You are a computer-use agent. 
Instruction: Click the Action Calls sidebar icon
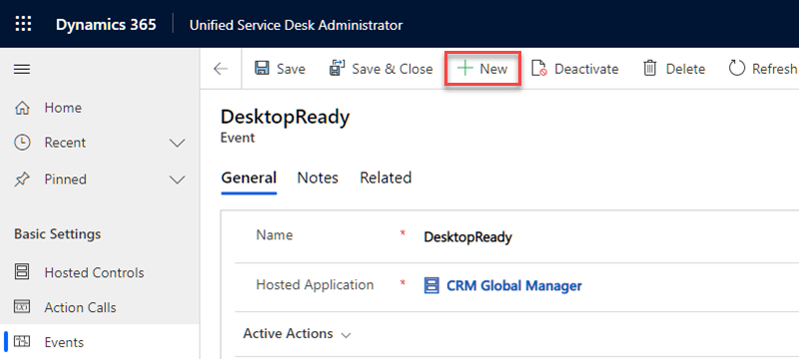pos(22,307)
